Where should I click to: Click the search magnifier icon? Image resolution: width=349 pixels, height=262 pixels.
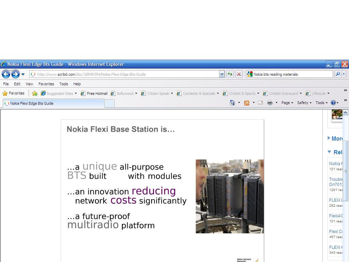pos(337,74)
